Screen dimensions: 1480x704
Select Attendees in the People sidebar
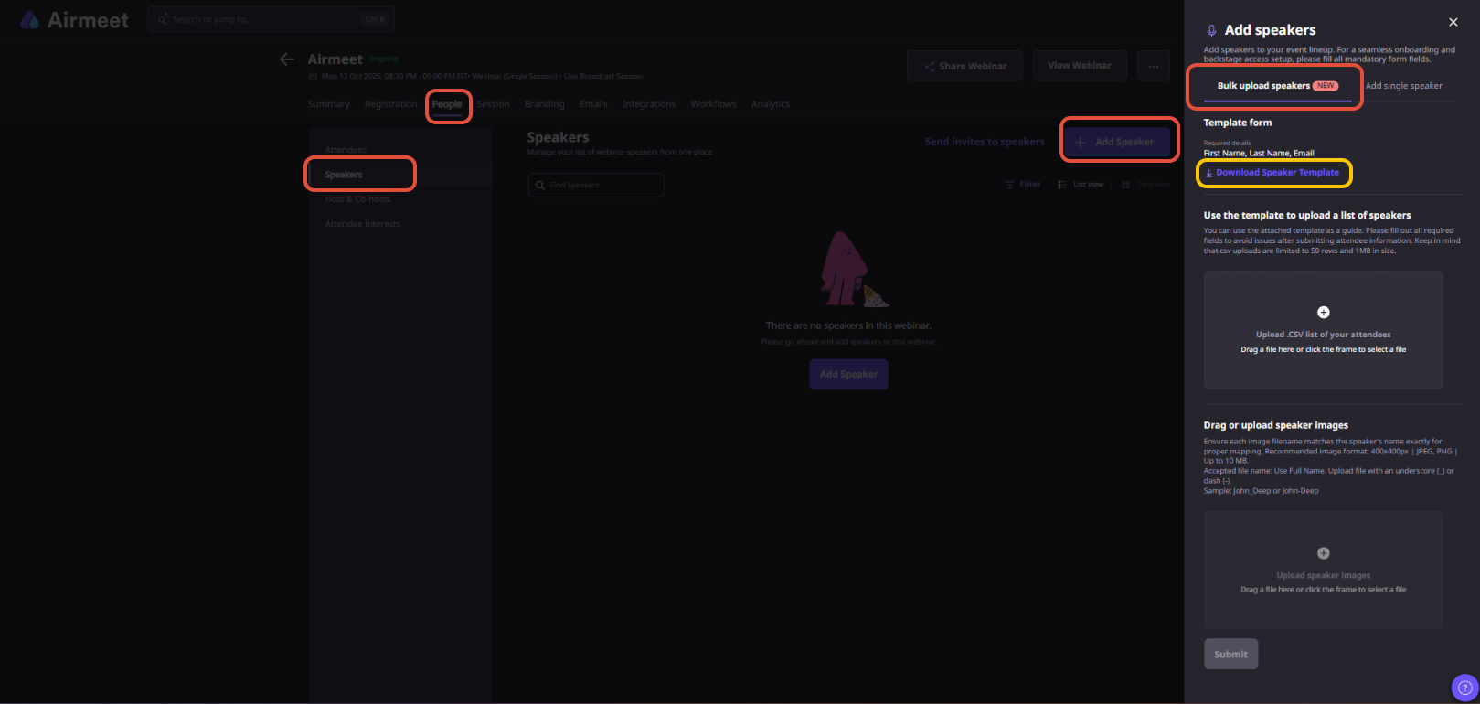pos(346,150)
